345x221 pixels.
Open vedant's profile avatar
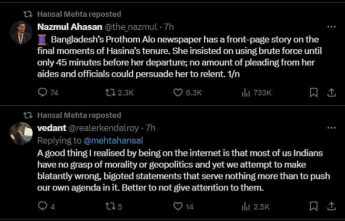click(21, 134)
